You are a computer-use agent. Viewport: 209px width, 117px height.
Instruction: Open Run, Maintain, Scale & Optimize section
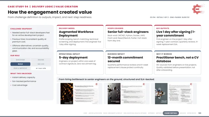tap(135, 113)
